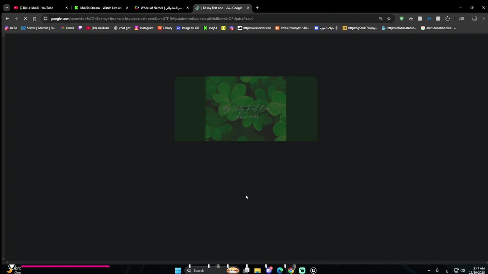Go back to the previous page

pos(7,18)
